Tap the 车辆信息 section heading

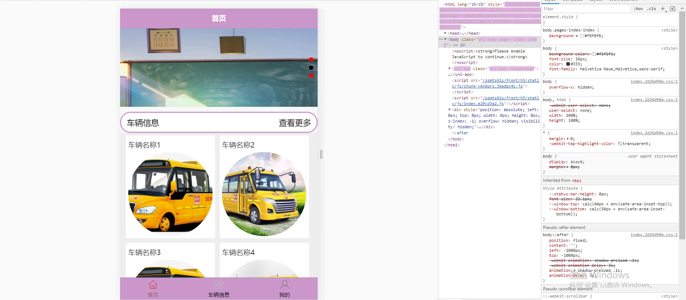(x=143, y=123)
